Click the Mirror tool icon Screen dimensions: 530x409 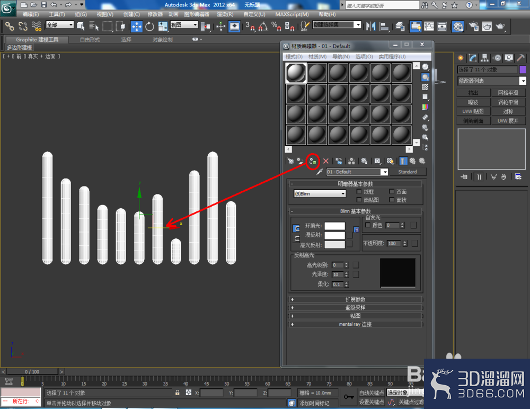coord(371,26)
